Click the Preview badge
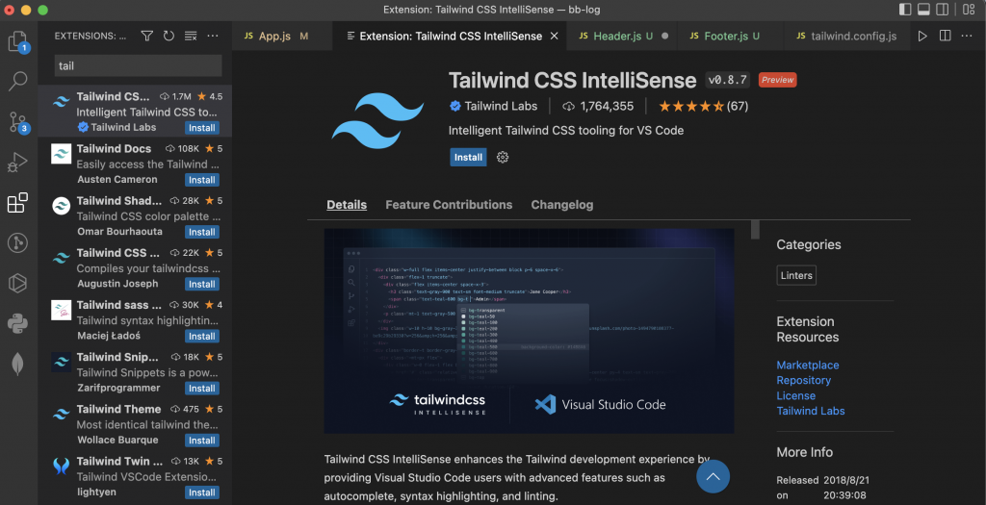The image size is (986, 505). point(778,80)
